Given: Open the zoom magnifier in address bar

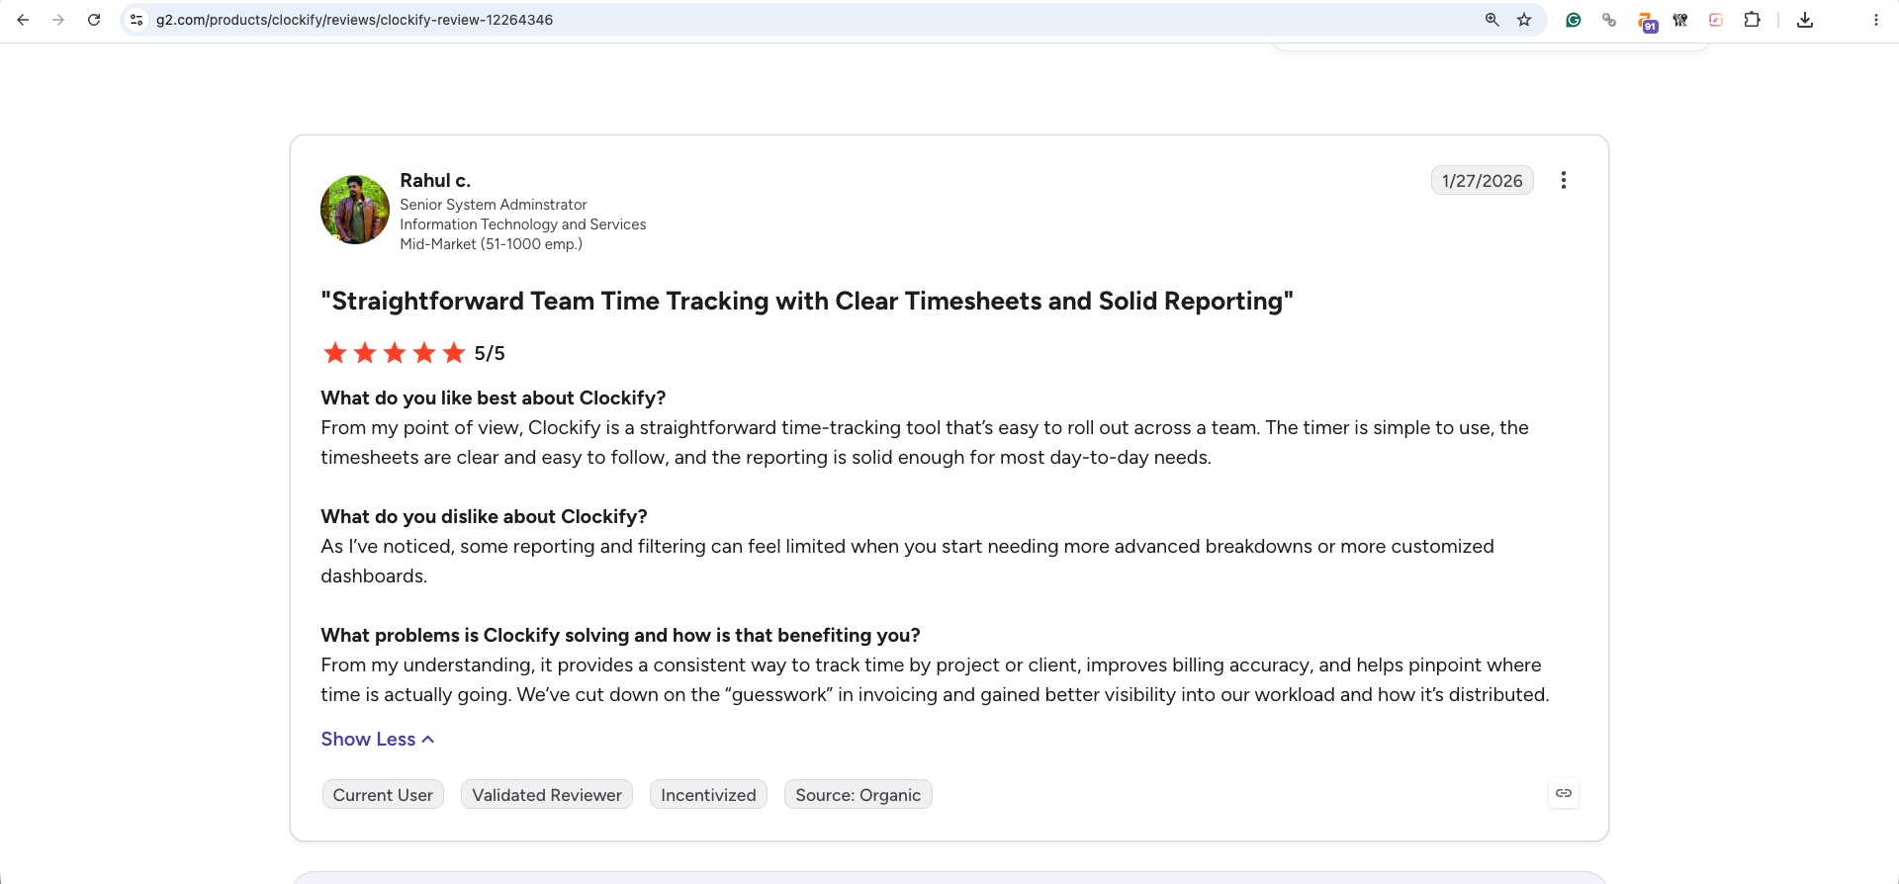Looking at the screenshot, I should coord(1492,20).
